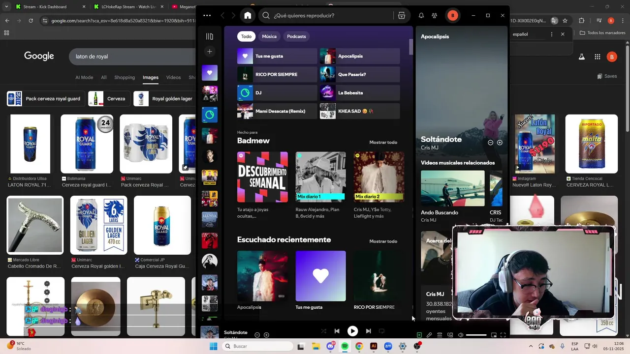The image size is (630, 354).
Task: Click Spotify forward navigation arrow
Action: 233,15
